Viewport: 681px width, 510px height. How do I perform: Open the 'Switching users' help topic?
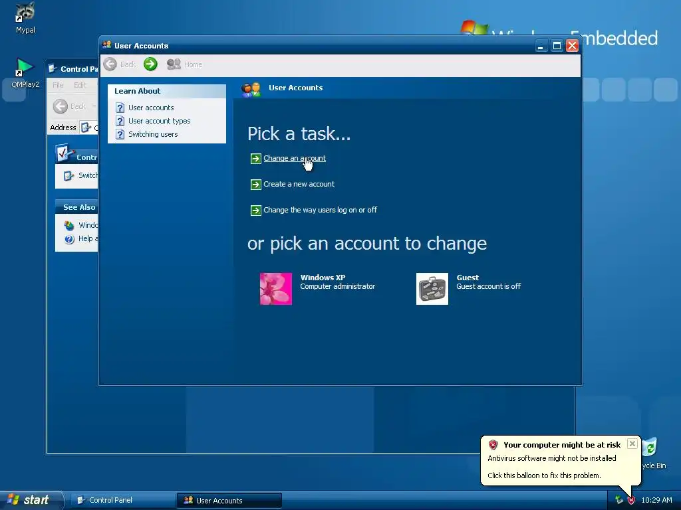point(153,134)
